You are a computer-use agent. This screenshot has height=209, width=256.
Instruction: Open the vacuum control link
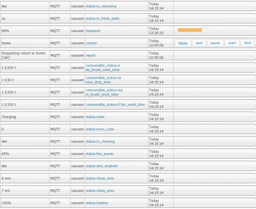point(91,43)
